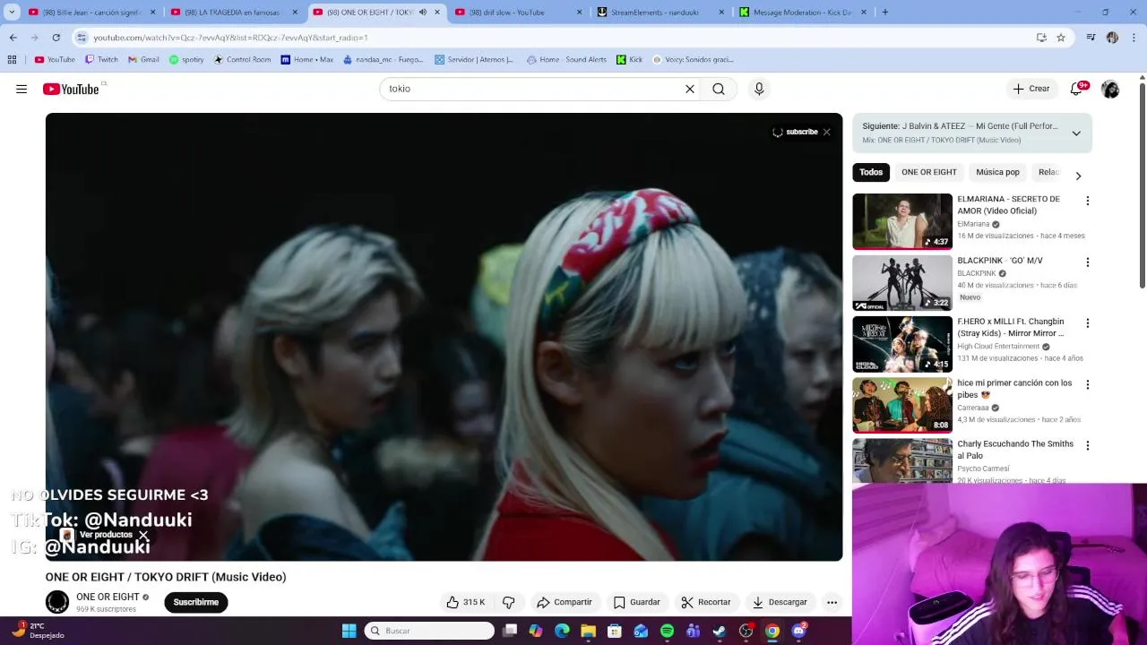Bookmark this page with the star
The width and height of the screenshot is (1147, 645).
coord(1061,38)
